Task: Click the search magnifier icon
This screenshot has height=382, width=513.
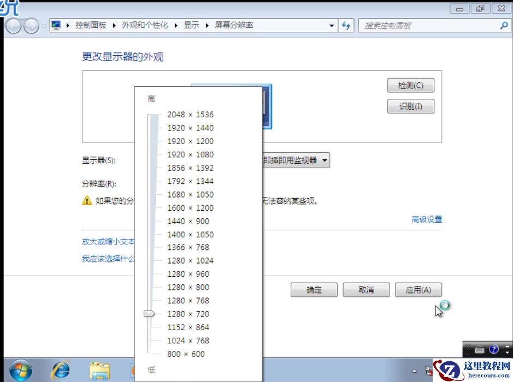Action: click(x=503, y=25)
